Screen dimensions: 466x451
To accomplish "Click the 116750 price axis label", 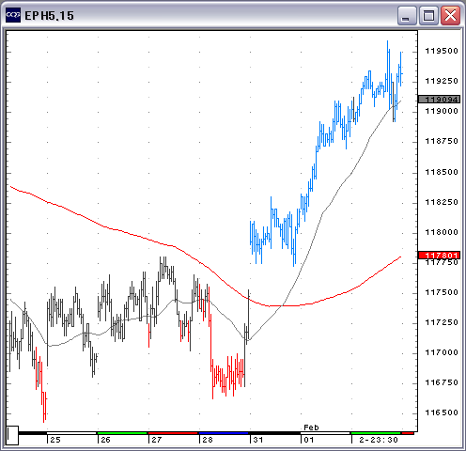I will click(x=442, y=382).
